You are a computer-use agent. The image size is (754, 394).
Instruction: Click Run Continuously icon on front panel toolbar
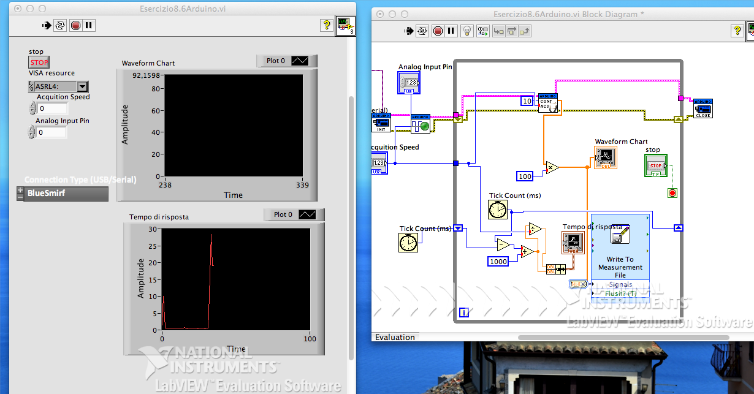(x=60, y=25)
